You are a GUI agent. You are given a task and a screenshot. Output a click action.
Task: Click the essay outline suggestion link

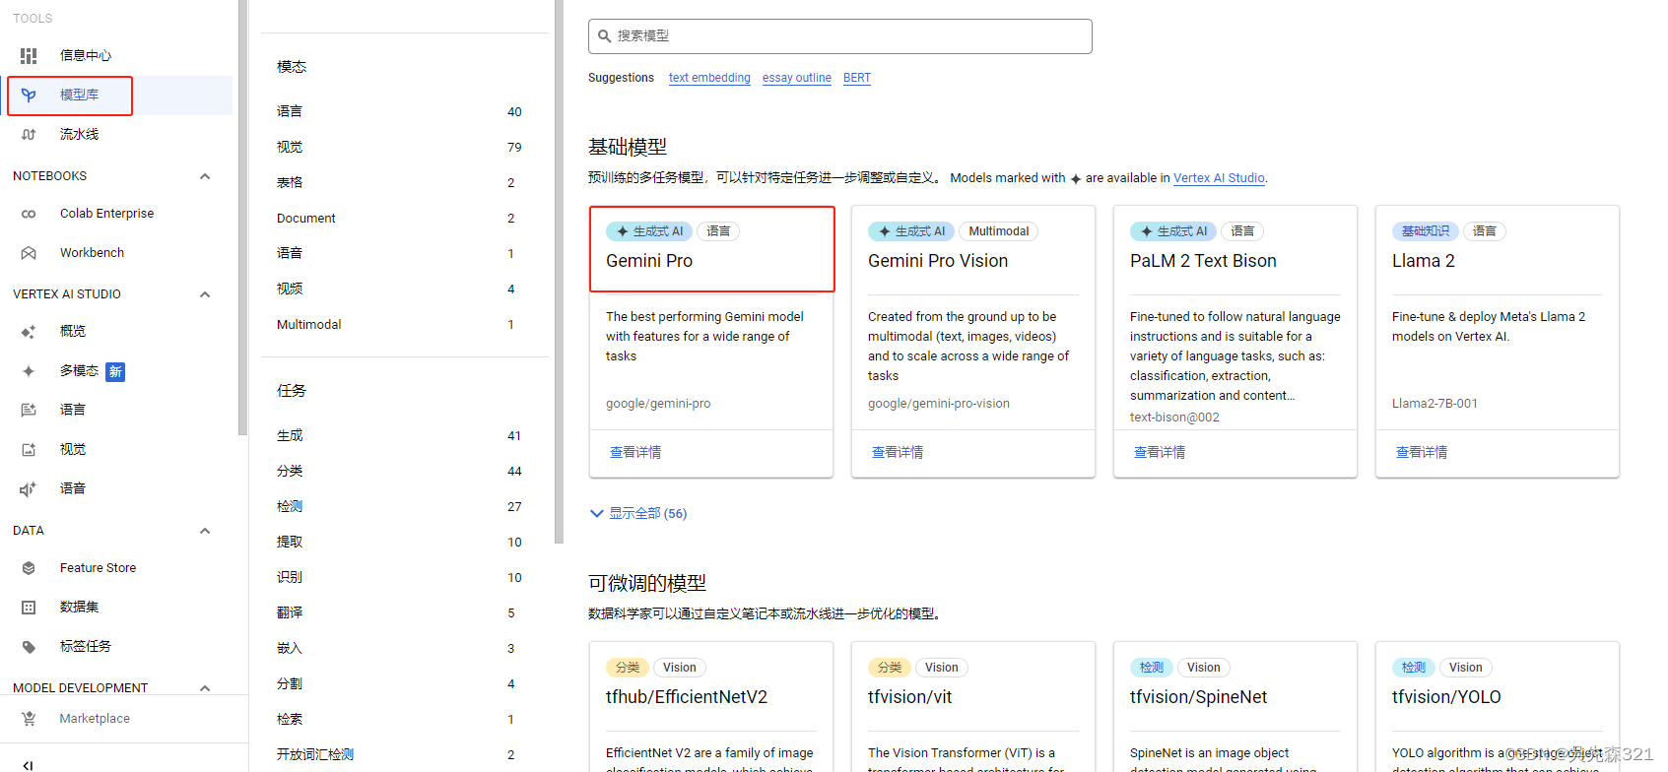(797, 78)
